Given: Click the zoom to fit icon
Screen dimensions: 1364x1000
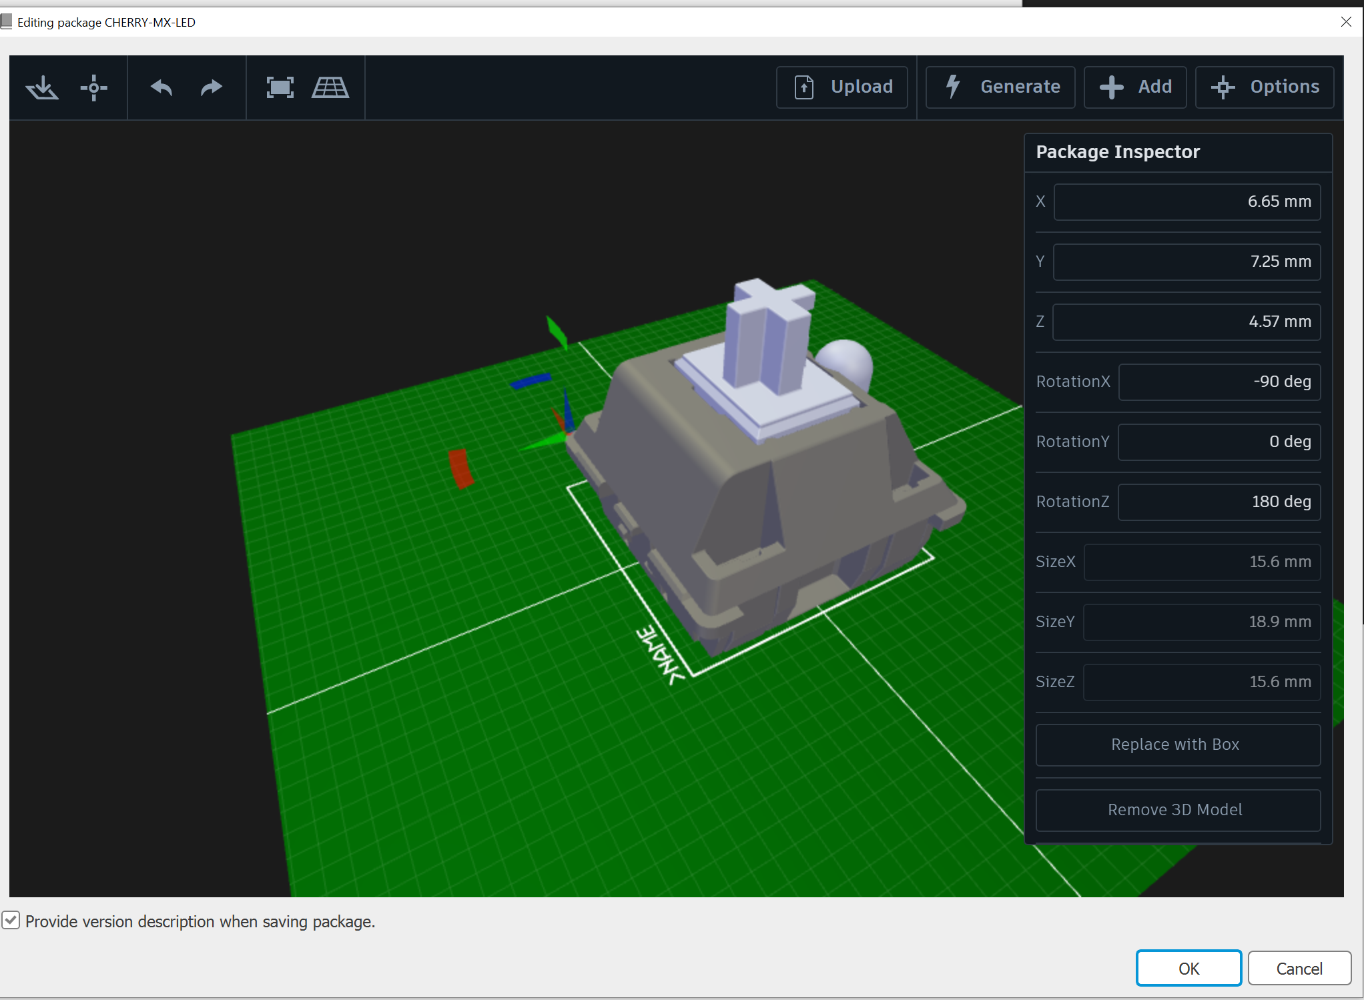Looking at the screenshot, I should (x=280, y=87).
